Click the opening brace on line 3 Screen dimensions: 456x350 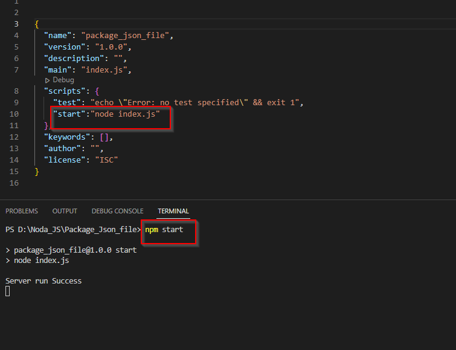coord(37,24)
